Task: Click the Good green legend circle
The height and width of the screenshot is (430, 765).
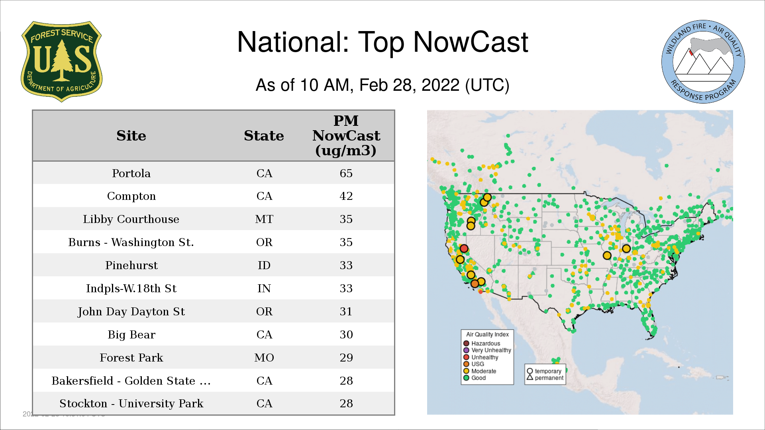Action: click(x=466, y=378)
